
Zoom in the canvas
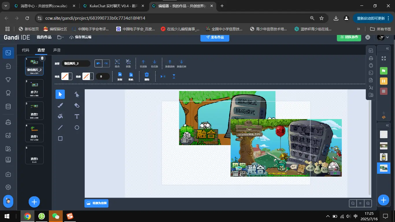368,203
